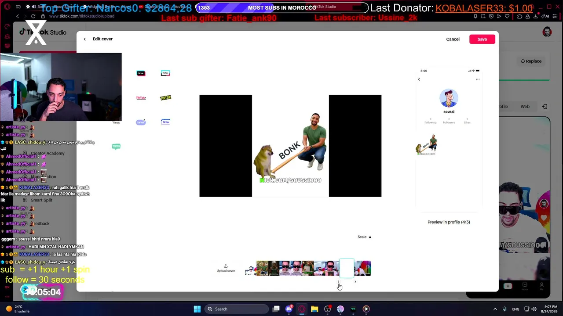Viewport: 563px width, 316px height.
Task: Tap the back arrow in phone preview
Action: 419,79
